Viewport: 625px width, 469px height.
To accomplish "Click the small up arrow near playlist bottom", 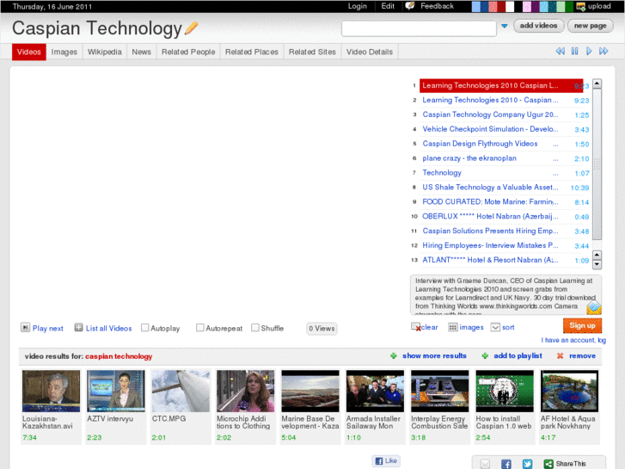I will coord(597,255).
